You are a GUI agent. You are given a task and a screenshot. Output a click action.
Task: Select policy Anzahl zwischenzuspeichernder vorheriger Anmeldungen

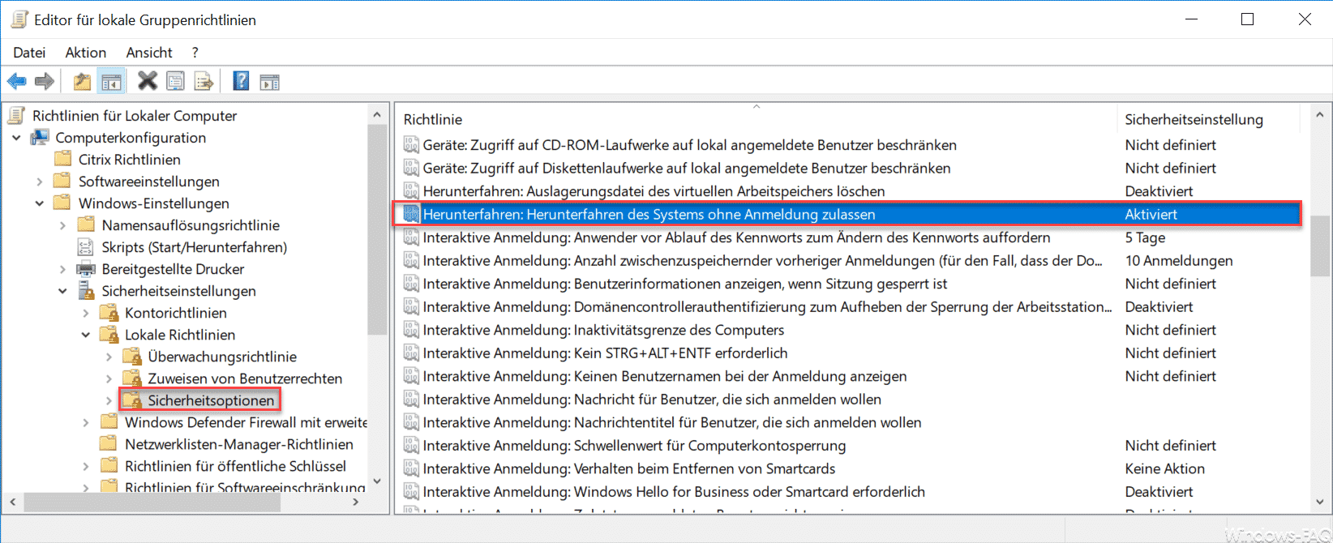pyautogui.click(x=762, y=261)
